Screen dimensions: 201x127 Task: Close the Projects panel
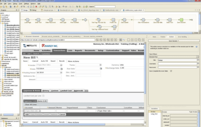[x=18, y=10]
